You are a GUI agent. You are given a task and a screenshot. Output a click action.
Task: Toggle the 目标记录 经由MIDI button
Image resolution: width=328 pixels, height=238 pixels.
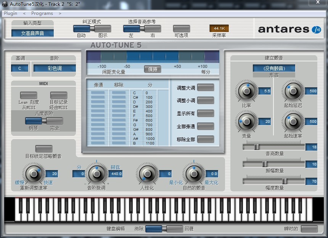click(59, 95)
